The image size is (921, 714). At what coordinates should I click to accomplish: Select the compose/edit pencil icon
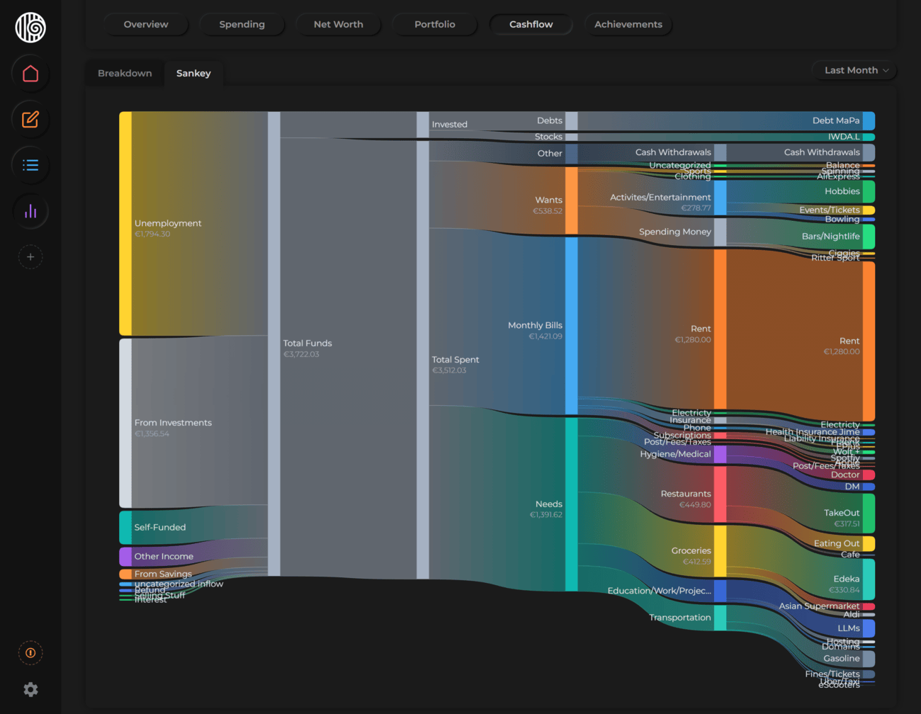[x=30, y=119]
